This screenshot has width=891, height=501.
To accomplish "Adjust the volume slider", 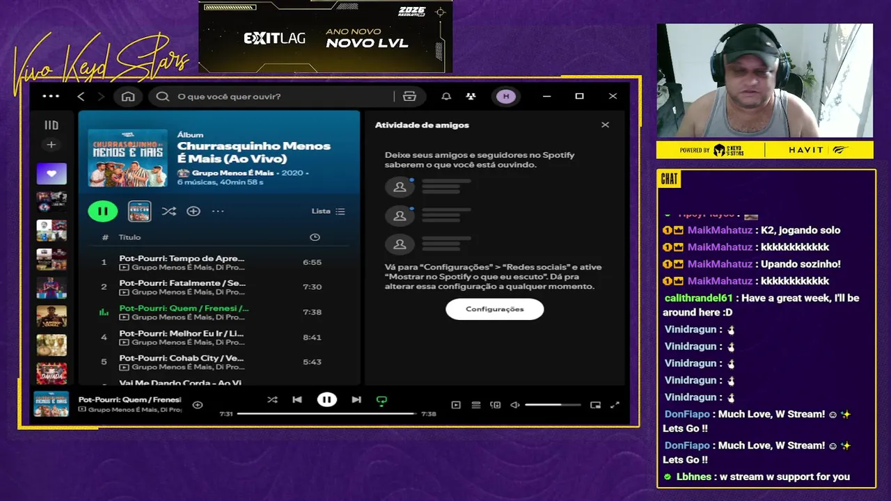I will (553, 405).
